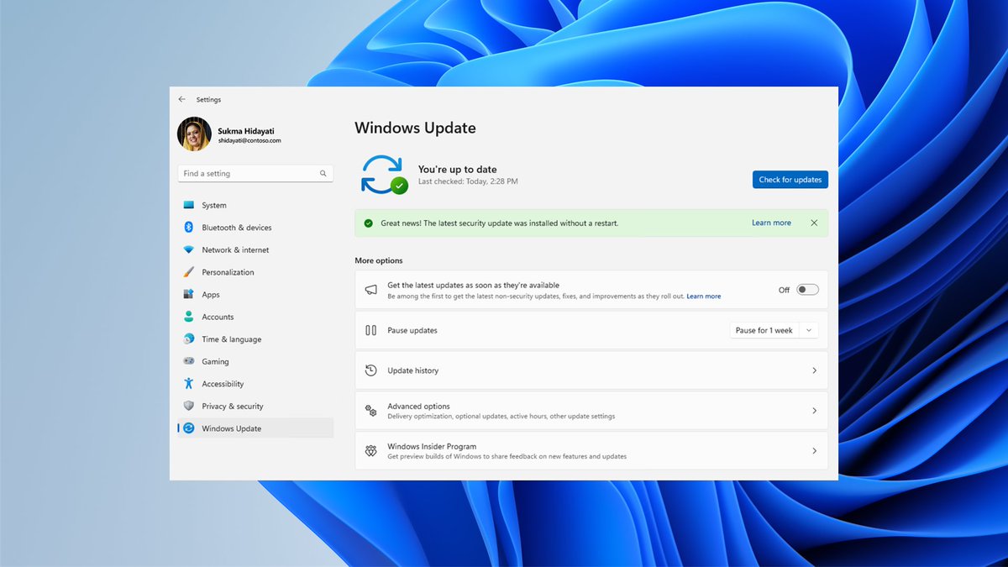Click the Bluetooth & devices icon
The image size is (1008, 567).
189,227
